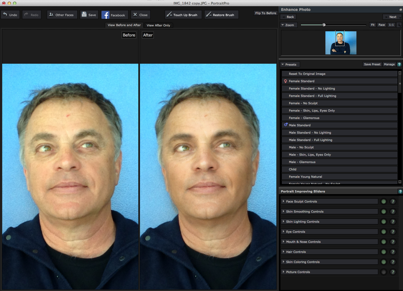Toggle Skin Lighting Controls on/off
Image resolution: width=403 pixels, height=291 pixels.
[x=384, y=222]
